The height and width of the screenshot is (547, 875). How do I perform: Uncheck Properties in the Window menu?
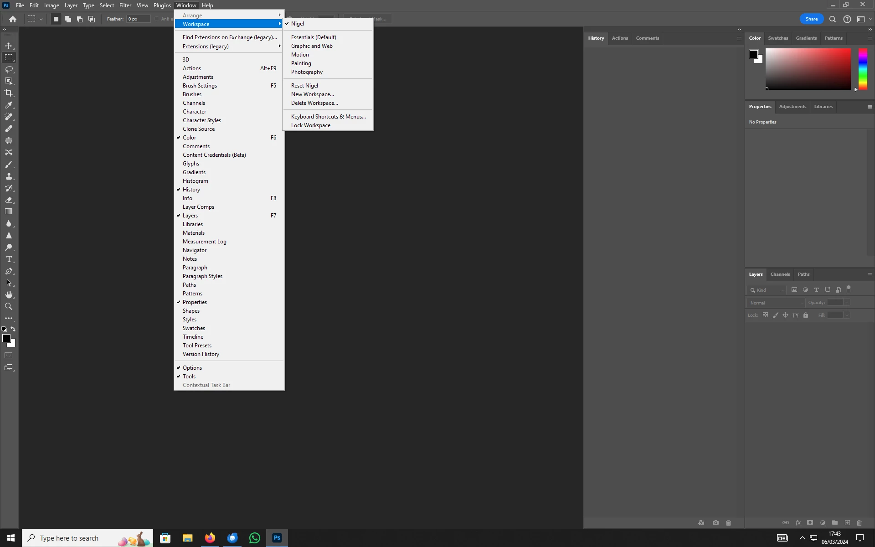pyautogui.click(x=195, y=302)
